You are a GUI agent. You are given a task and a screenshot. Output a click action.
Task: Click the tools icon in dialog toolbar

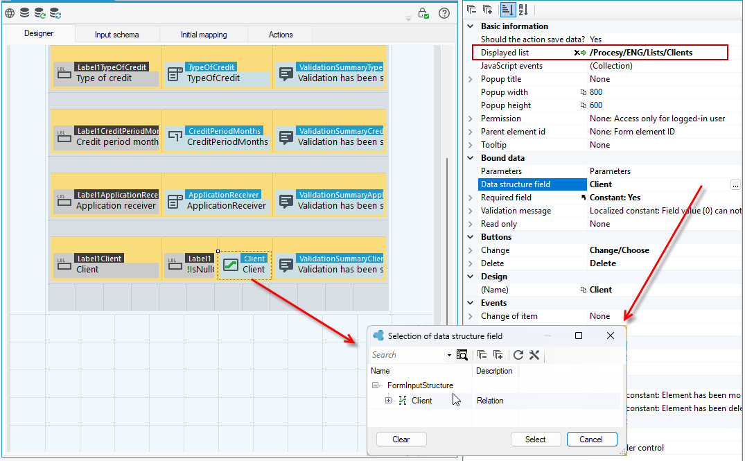click(534, 354)
